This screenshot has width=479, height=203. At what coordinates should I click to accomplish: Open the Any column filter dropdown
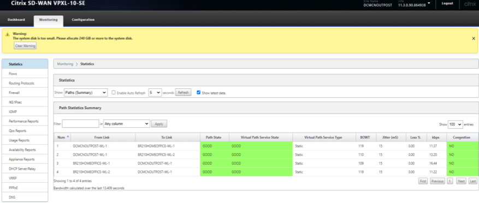[x=127, y=124]
